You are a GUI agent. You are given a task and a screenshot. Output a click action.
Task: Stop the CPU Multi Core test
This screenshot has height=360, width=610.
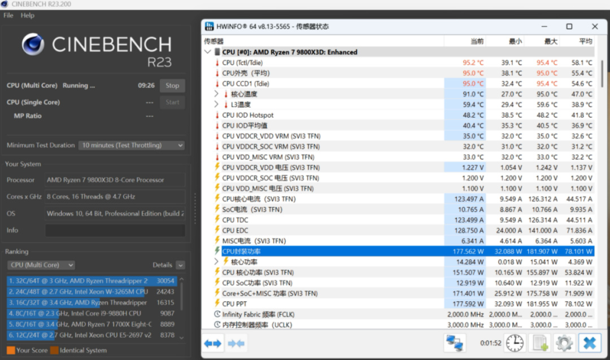pyautogui.click(x=172, y=86)
